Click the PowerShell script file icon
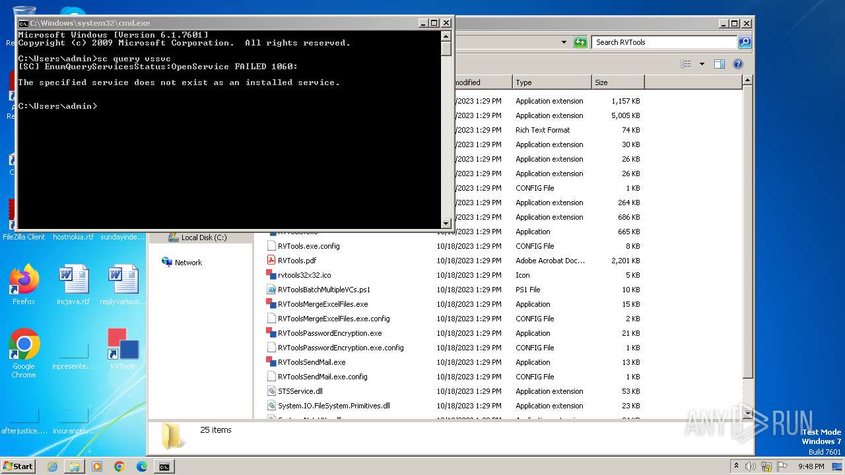This screenshot has width=845, height=475. tap(271, 290)
